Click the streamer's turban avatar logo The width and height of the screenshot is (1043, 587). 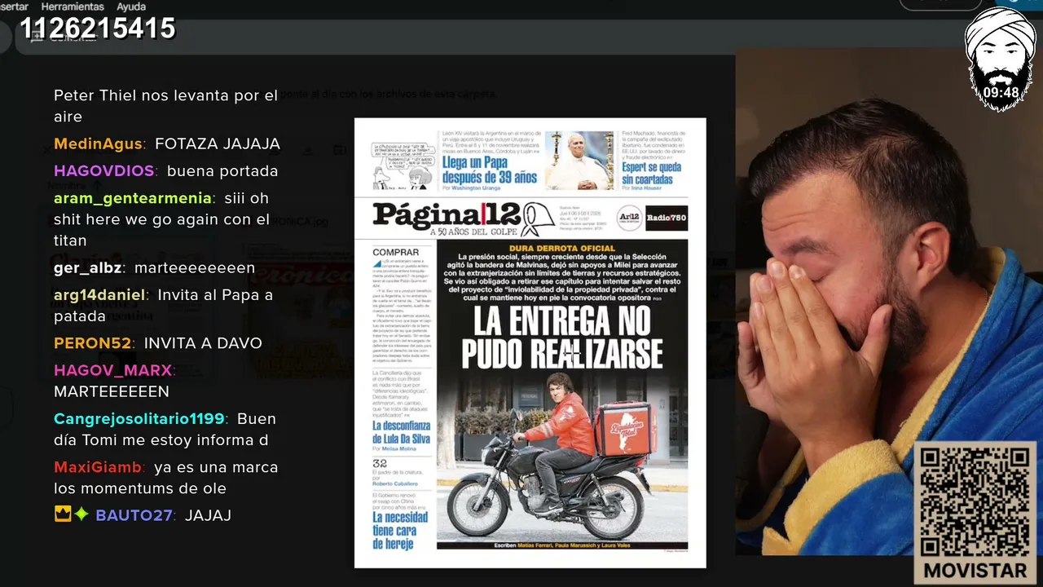tap(1000, 57)
